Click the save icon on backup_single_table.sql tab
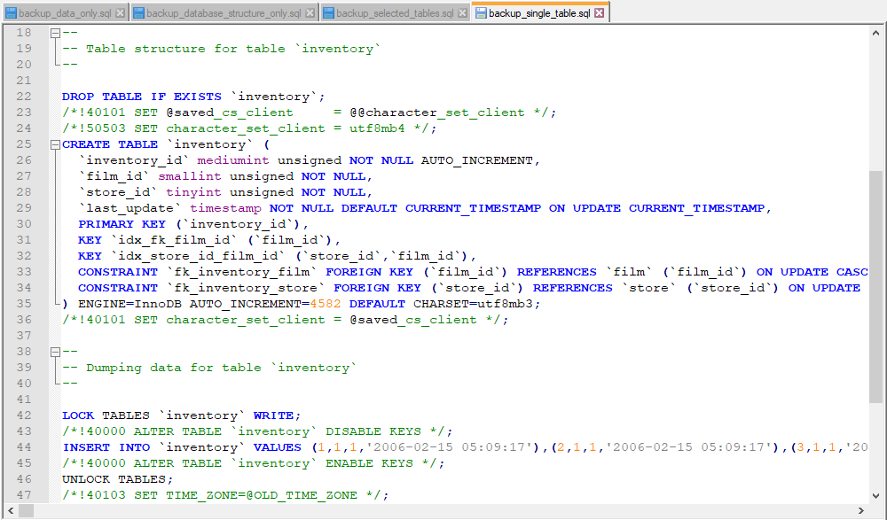Image resolution: width=887 pixels, height=520 pixels. [x=481, y=13]
